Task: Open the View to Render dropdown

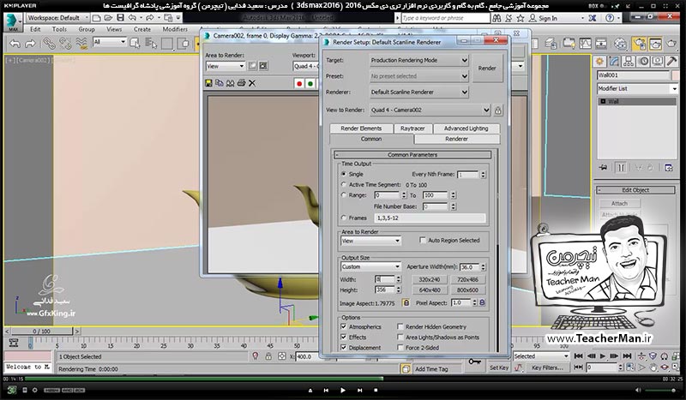Action: [430, 110]
